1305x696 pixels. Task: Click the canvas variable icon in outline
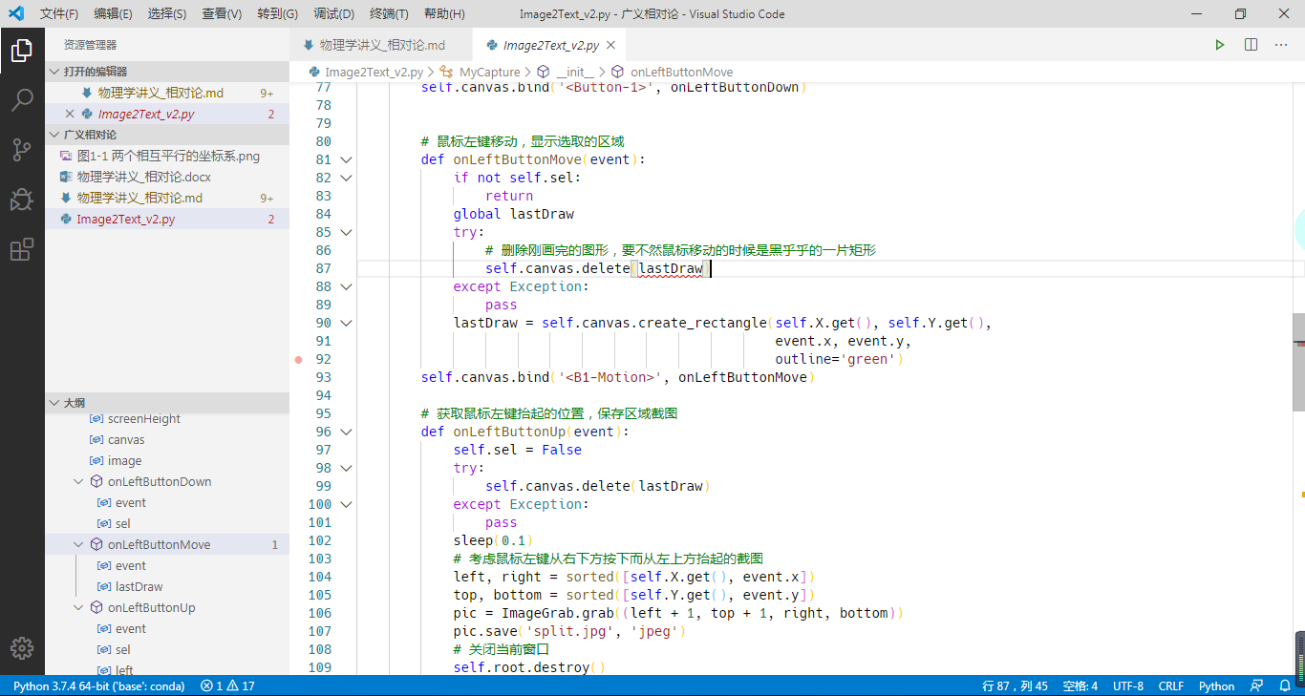[x=96, y=440]
